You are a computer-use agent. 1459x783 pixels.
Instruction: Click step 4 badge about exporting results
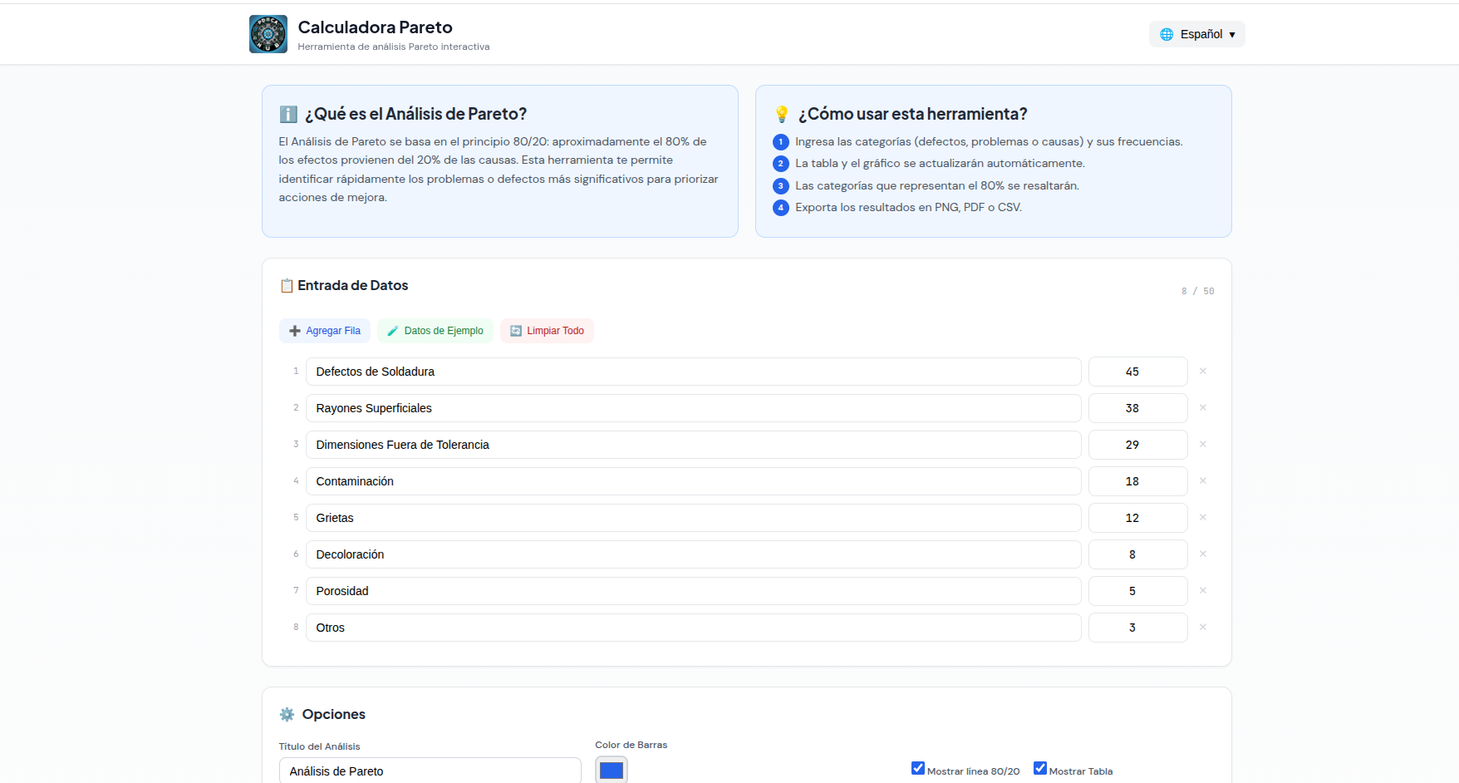(x=781, y=208)
